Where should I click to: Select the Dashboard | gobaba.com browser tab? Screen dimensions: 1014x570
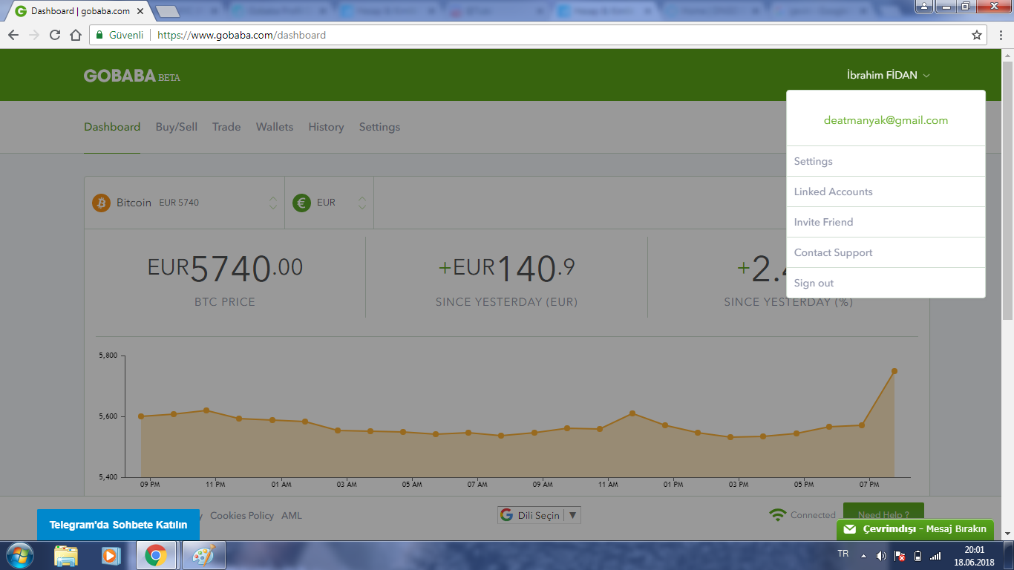(x=80, y=12)
